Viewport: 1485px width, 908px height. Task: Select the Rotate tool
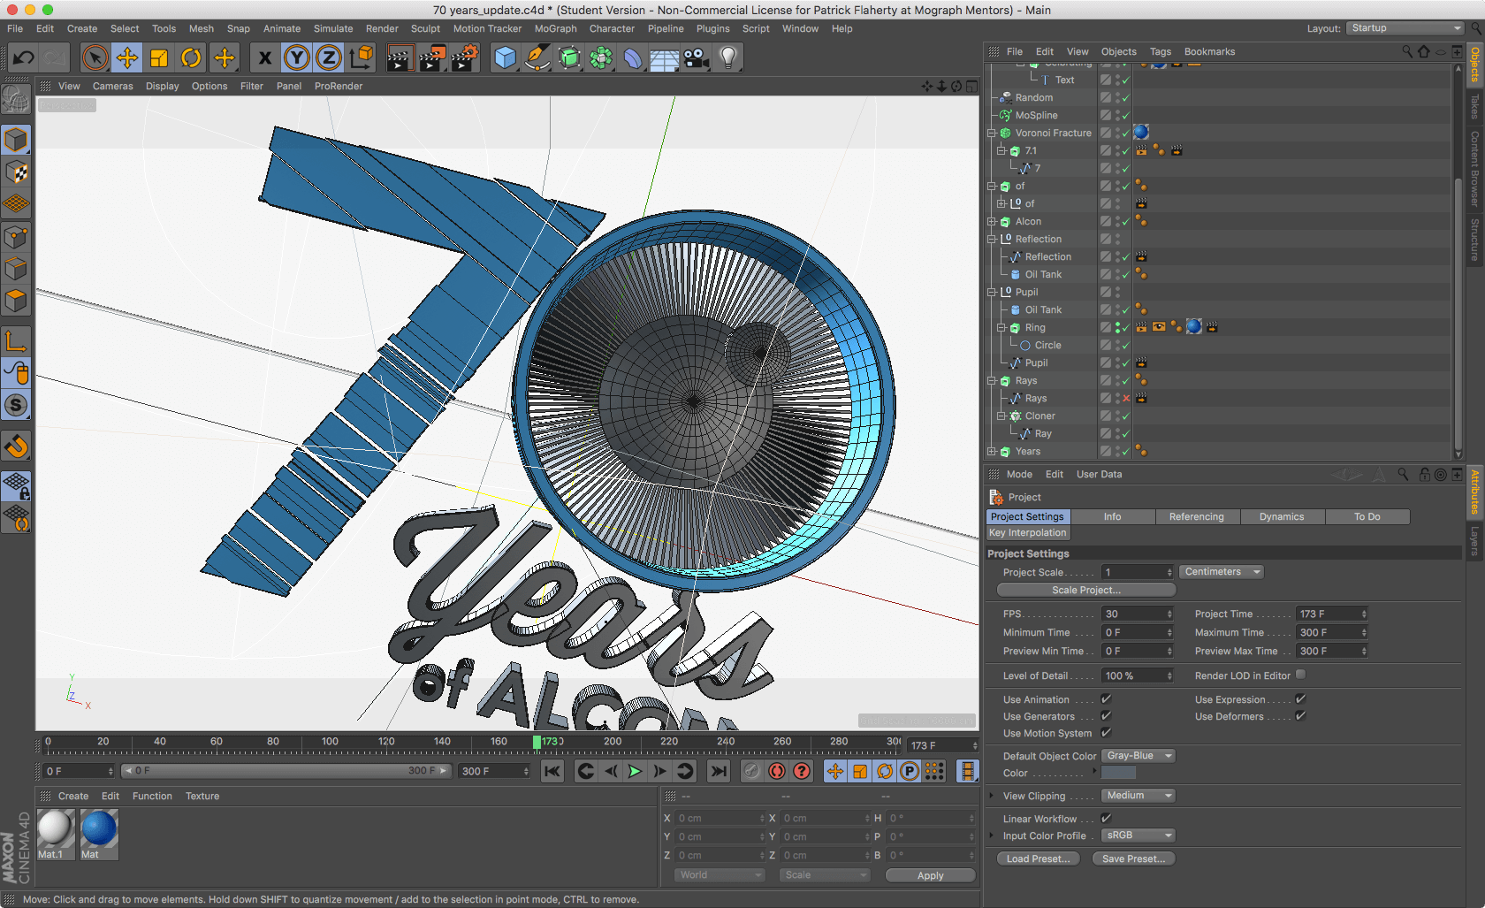[x=191, y=58]
